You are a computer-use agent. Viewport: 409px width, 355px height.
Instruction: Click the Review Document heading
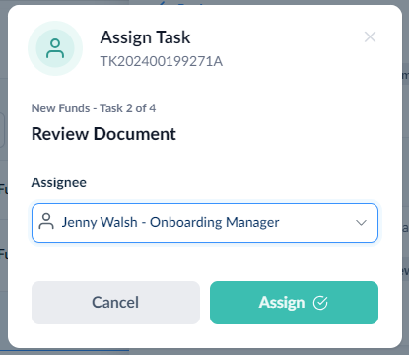103,134
